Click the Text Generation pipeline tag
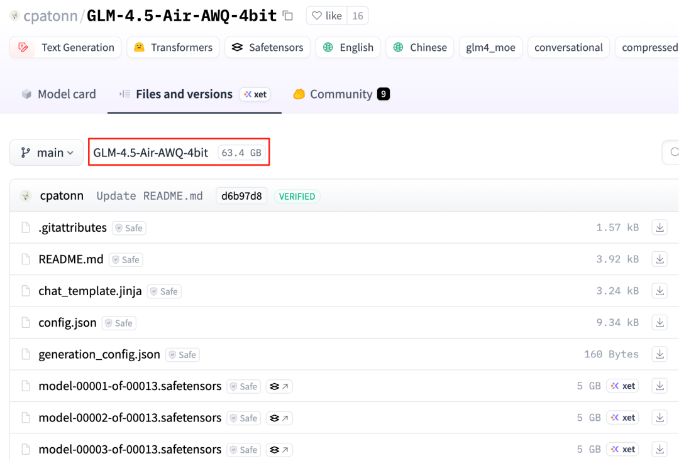 pyautogui.click(x=65, y=47)
